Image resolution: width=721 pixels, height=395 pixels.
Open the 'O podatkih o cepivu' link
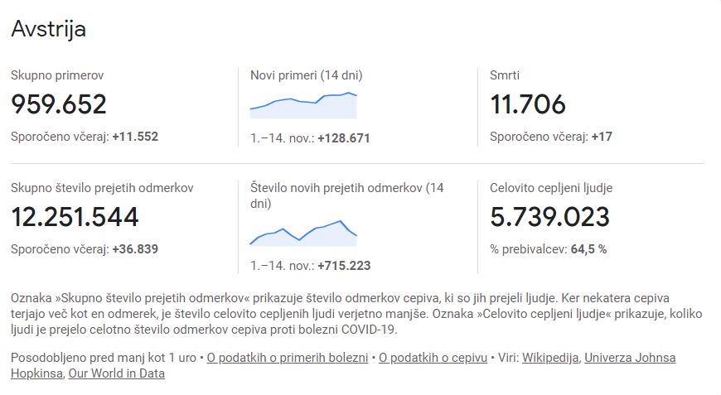pos(433,358)
